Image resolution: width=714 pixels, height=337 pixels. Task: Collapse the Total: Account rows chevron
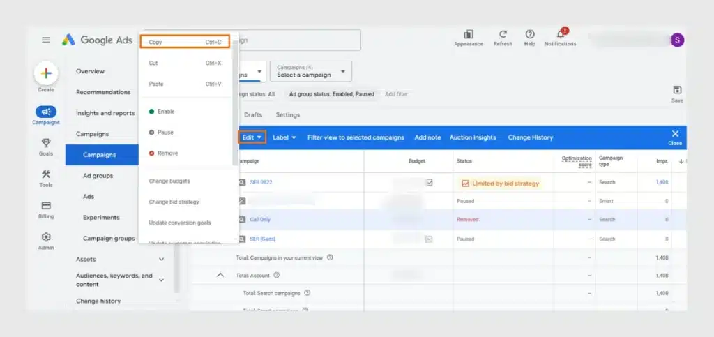point(220,275)
